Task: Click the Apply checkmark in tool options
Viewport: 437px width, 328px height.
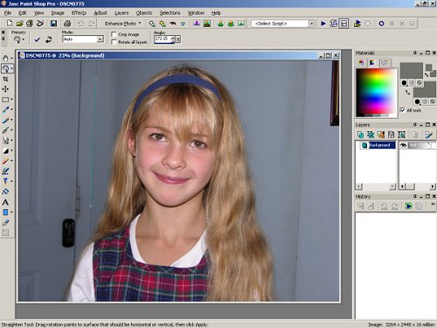Action: click(x=37, y=39)
